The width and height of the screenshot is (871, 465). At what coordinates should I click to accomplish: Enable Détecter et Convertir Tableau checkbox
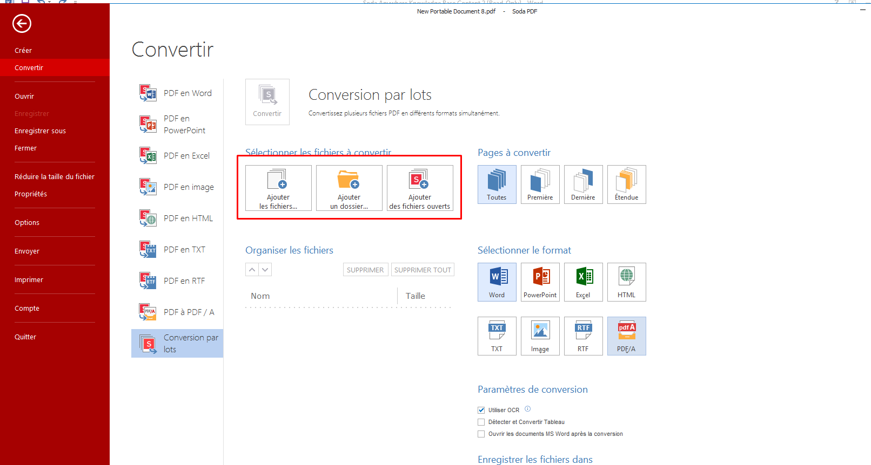pyautogui.click(x=481, y=422)
